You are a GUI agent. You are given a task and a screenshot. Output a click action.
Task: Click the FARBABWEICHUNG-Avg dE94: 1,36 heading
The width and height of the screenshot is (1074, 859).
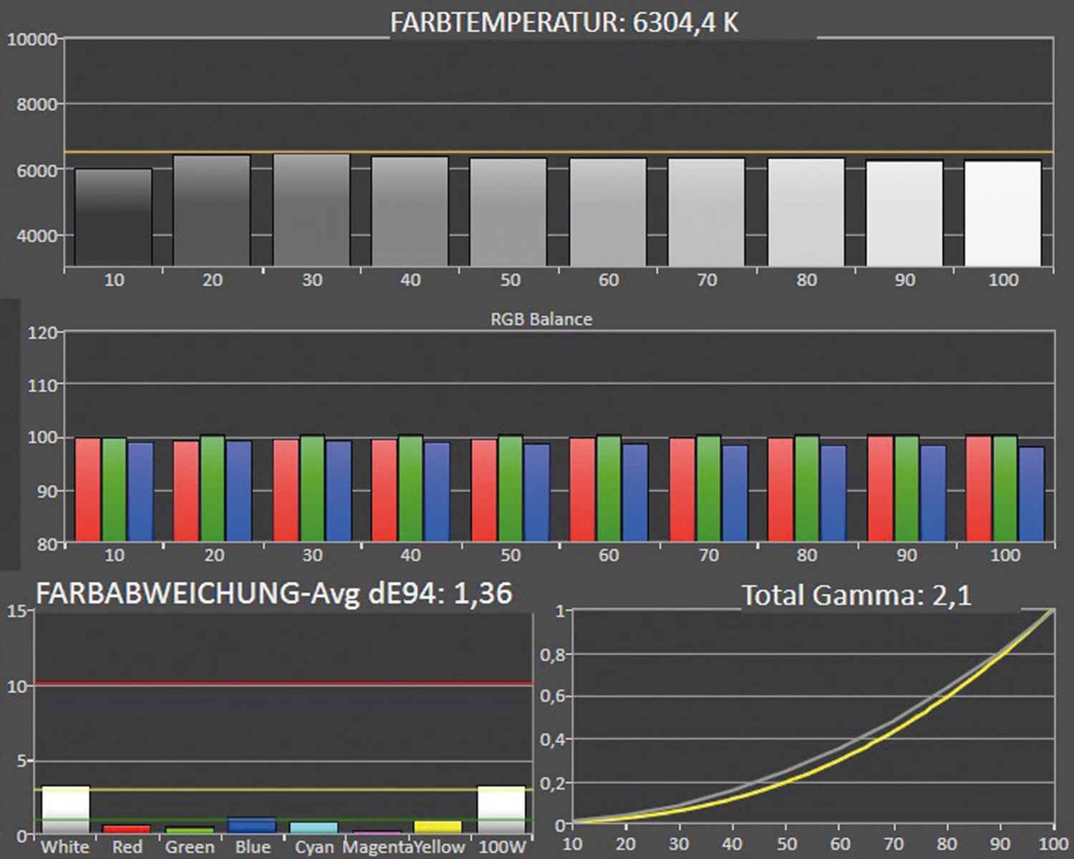pyautogui.click(x=274, y=593)
